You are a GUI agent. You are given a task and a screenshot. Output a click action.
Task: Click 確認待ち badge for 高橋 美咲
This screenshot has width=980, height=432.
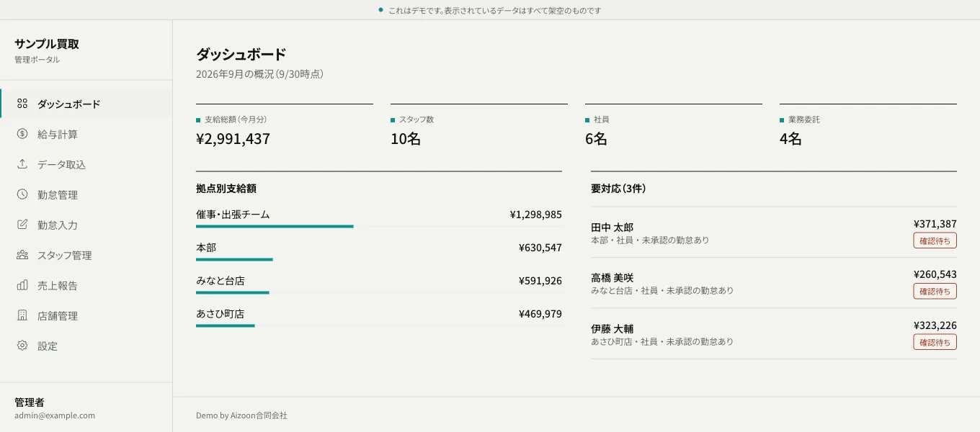point(935,291)
